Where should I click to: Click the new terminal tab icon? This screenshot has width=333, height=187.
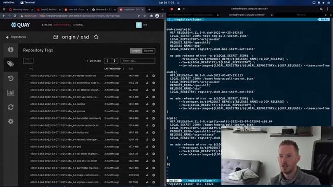pos(179,9)
